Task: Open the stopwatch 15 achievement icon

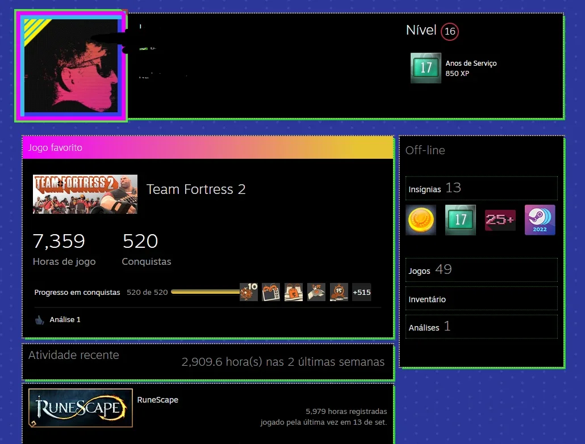Action: pos(339,292)
